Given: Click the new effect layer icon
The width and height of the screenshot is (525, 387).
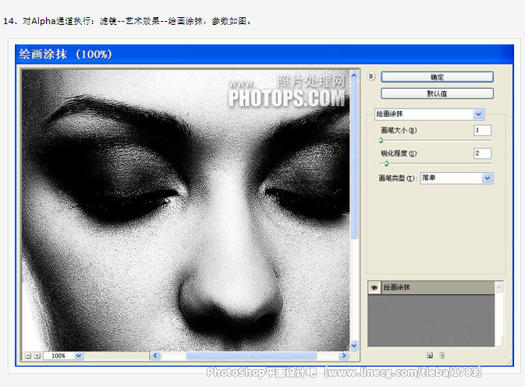Looking at the screenshot, I should (430, 356).
